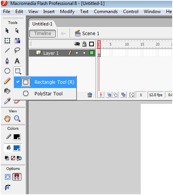The image size is (173, 195).
Task: Click the Modify Onion Markers button
Action: pyautogui.click(x=131, y=95)
